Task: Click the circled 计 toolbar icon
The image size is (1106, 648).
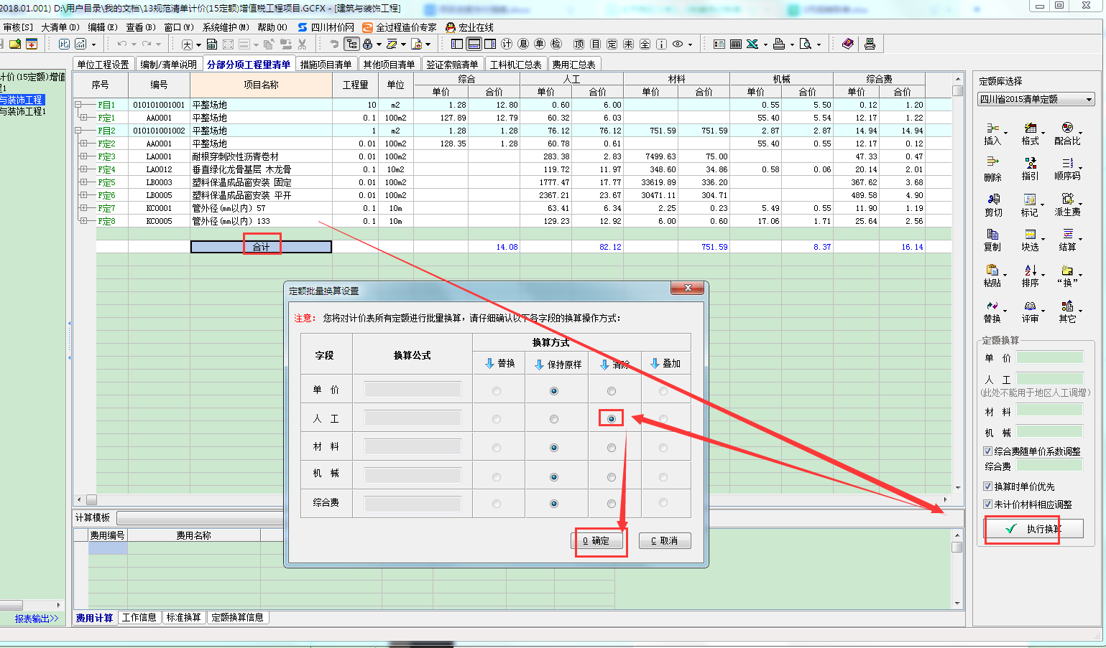Action: tap(507, 44)
